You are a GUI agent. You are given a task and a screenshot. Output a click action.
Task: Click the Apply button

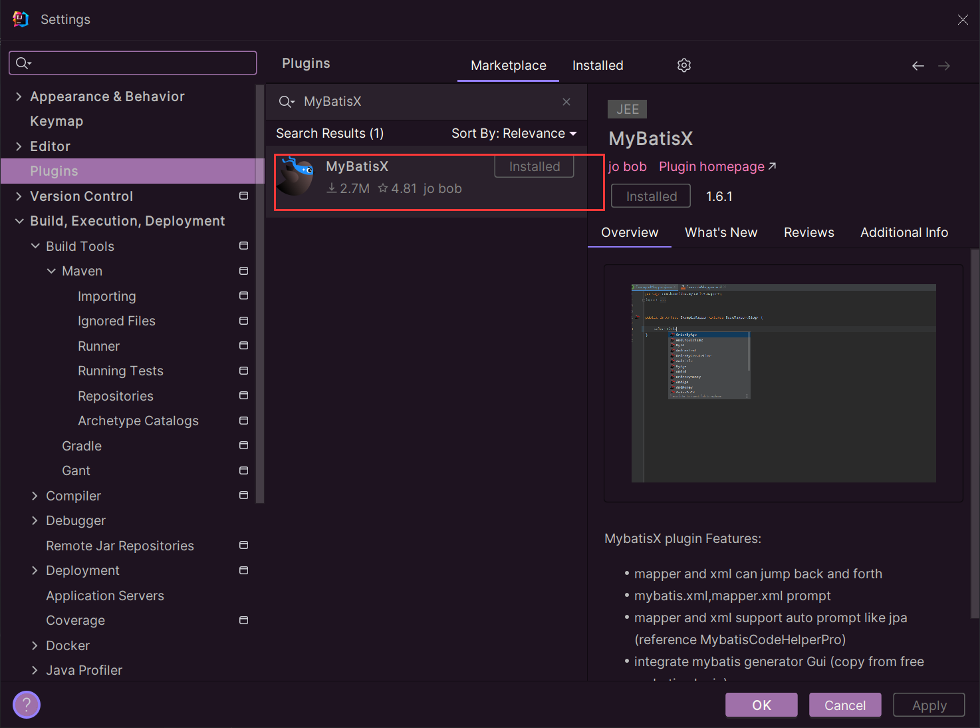tap(929, 705)
